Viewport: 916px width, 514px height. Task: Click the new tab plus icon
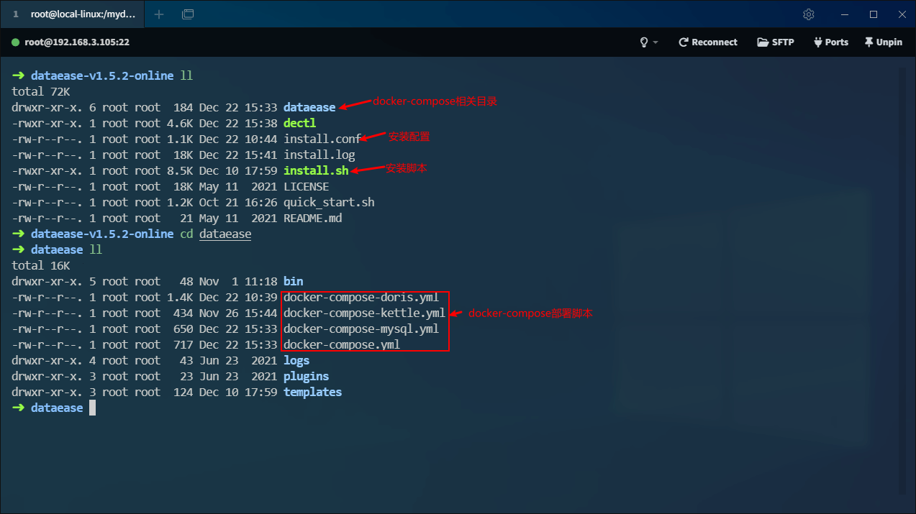click(159, 14)
